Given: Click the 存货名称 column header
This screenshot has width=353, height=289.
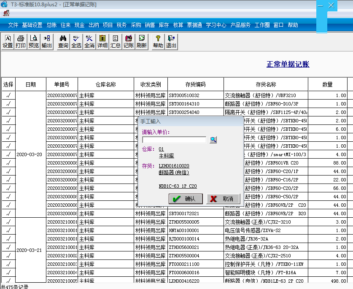Looking at the screenshot, I should pos(266,84).
